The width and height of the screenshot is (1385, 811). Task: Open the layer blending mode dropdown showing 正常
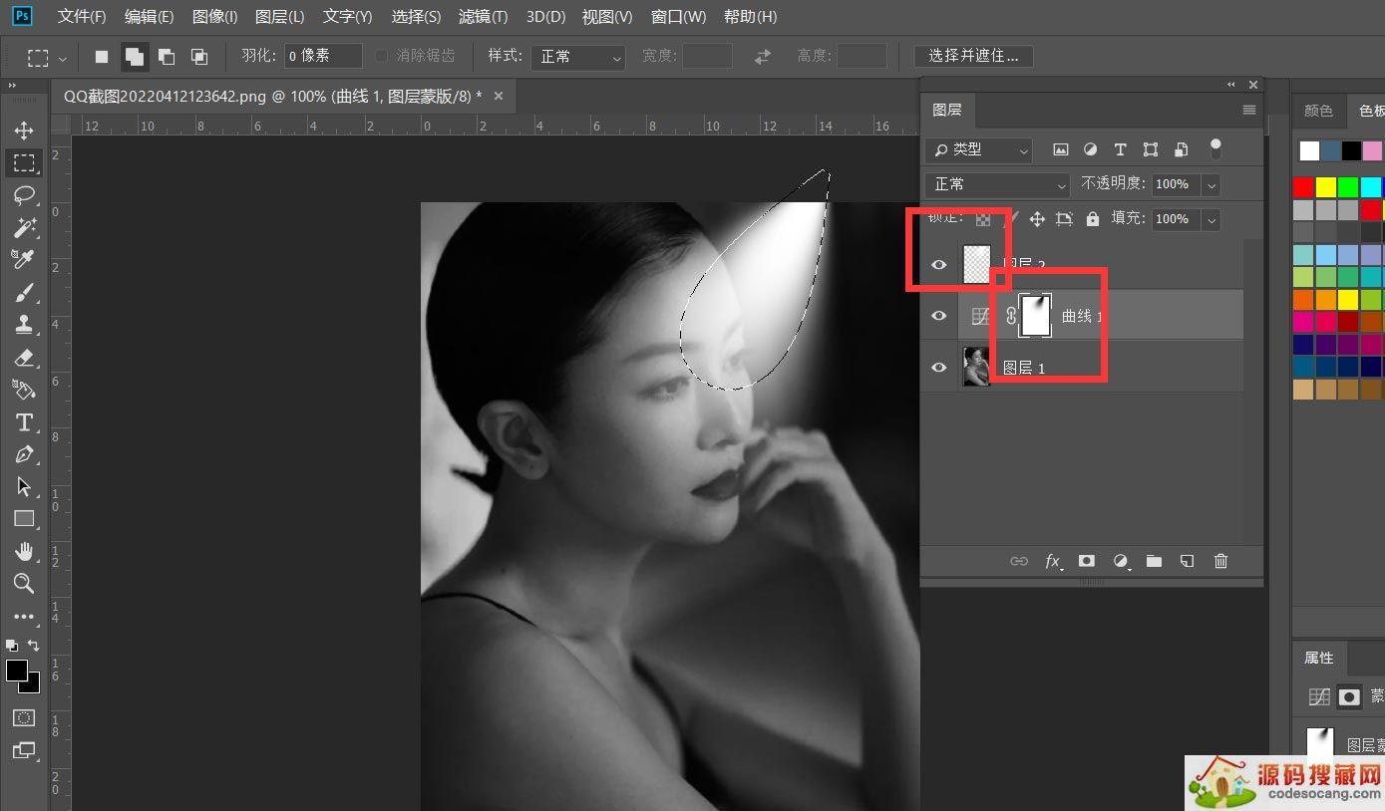point(995,184)
